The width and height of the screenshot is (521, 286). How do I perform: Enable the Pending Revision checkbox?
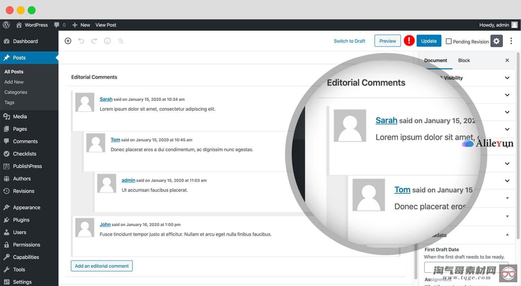(449, 41)
